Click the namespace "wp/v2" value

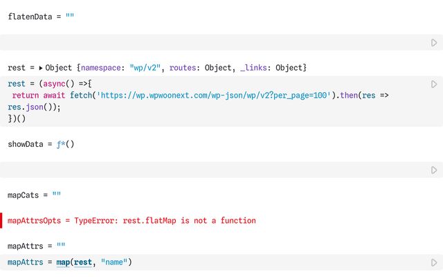coord(145,68)
